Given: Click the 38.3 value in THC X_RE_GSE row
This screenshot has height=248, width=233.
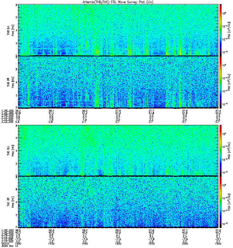Looking at the screenshot, I should click(51, 230).
